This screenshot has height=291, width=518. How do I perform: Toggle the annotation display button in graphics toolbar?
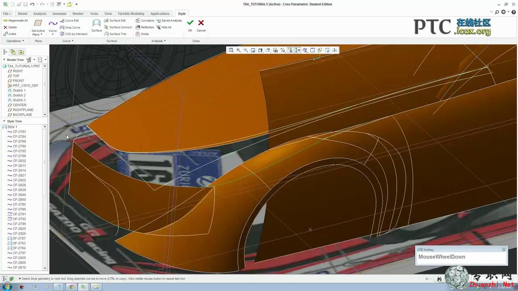290,50
